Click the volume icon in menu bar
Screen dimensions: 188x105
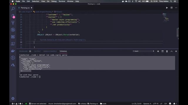pyautogui.click(x=140, y=1)
